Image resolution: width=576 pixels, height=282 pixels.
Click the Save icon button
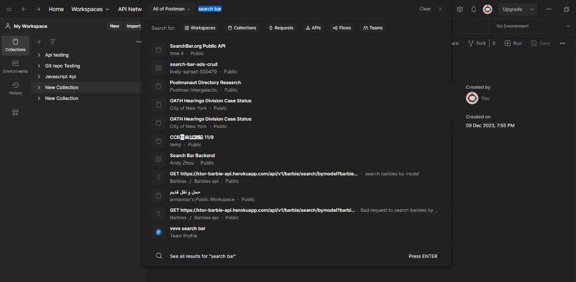click(541, 43)
